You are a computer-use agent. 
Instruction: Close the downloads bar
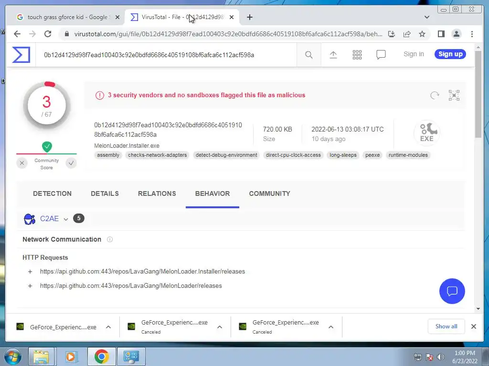pos(473,326)
